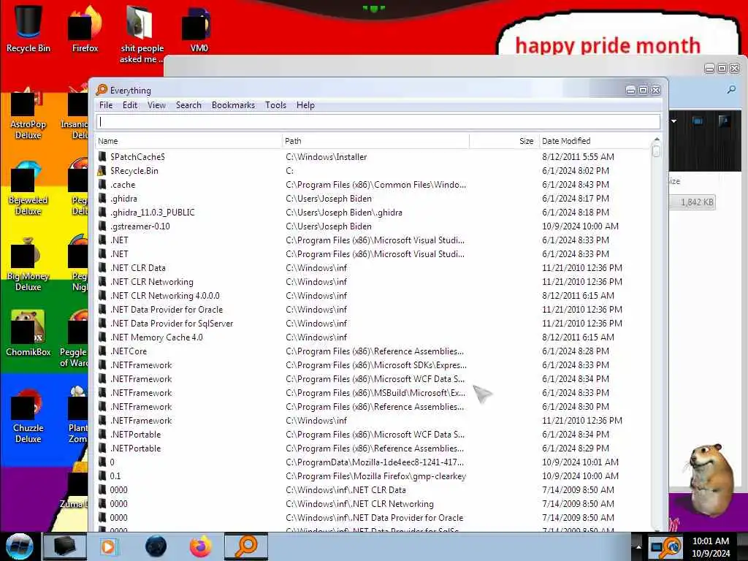Switch to Everything via its taskbar button
The height and width of the screenshot is (561, 748).
coord(246,546)
